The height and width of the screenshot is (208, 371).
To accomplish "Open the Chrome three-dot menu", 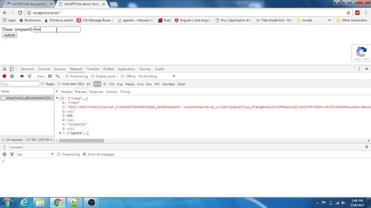I will (366, 13).
